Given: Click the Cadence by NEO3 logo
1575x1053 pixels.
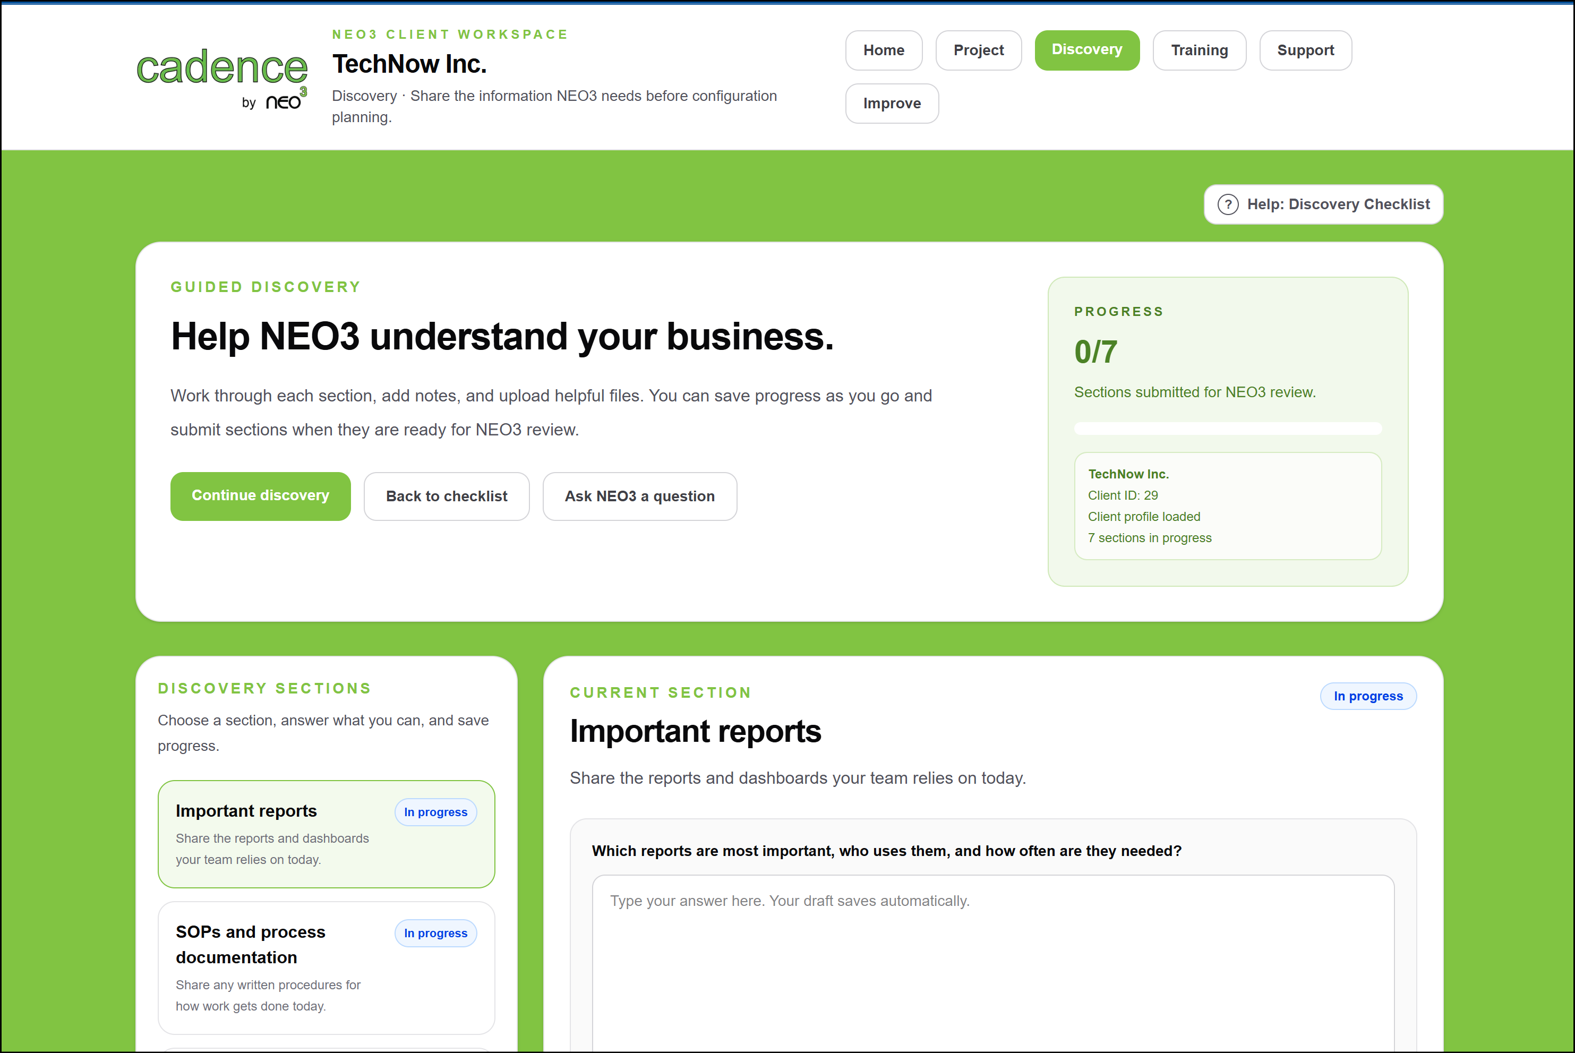Looking at the screenshot, I should click(221, 78).
